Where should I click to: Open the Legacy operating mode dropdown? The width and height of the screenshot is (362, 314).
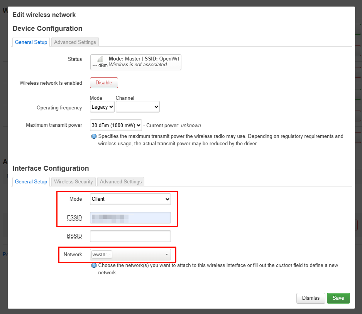pos(102,107)
